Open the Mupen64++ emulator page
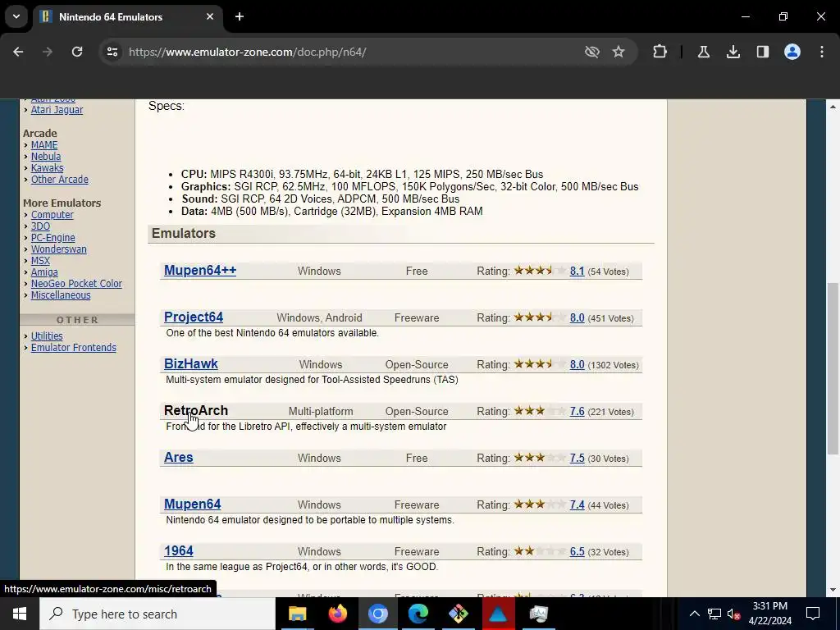 (x=200, y=270)
